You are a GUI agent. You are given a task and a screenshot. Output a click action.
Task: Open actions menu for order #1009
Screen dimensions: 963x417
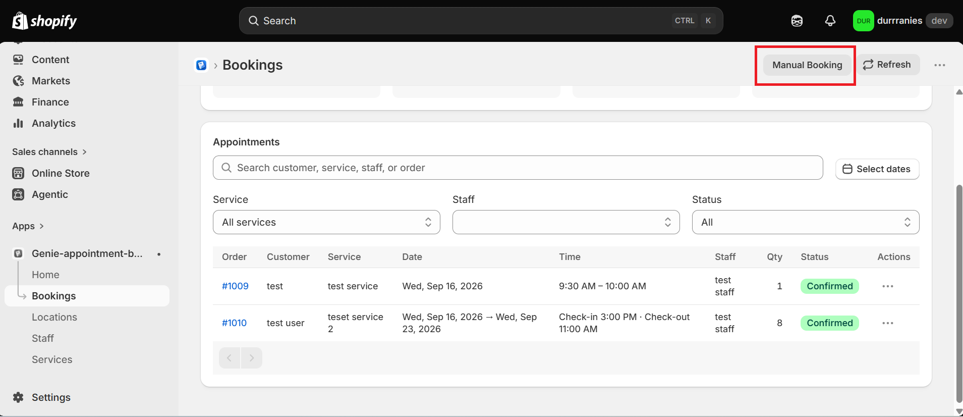point(888,286)
